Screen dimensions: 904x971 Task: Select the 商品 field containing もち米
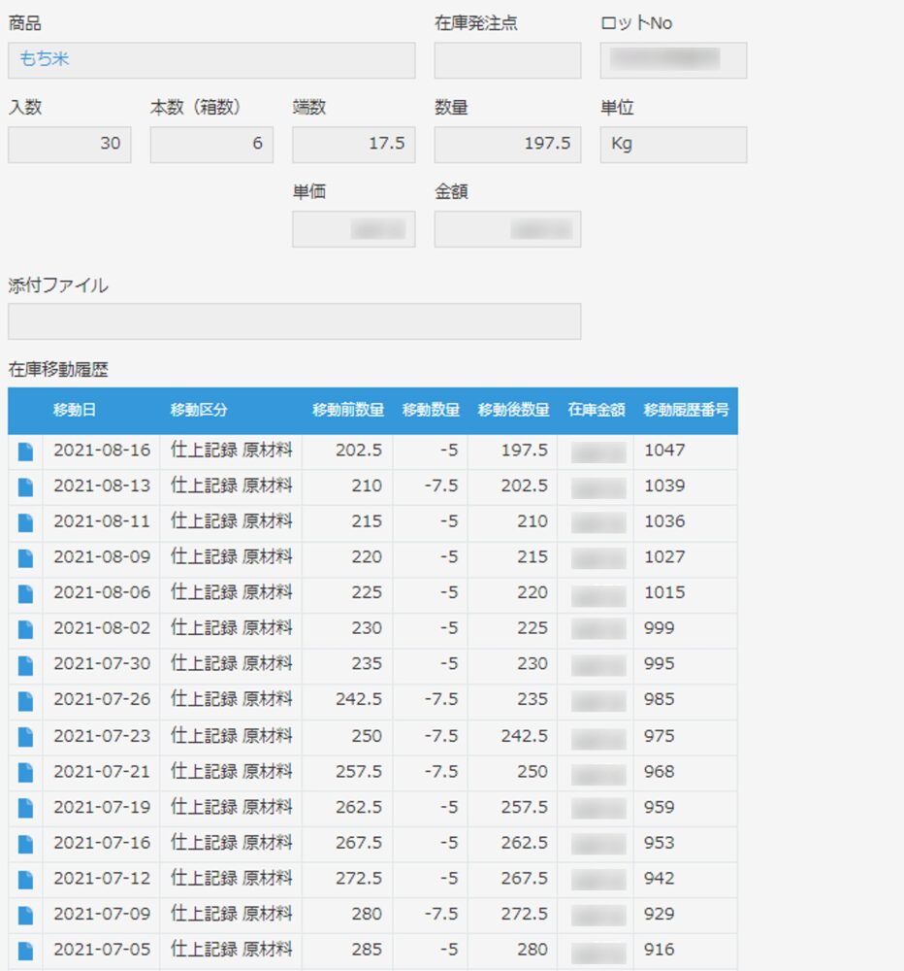(210, 60)
